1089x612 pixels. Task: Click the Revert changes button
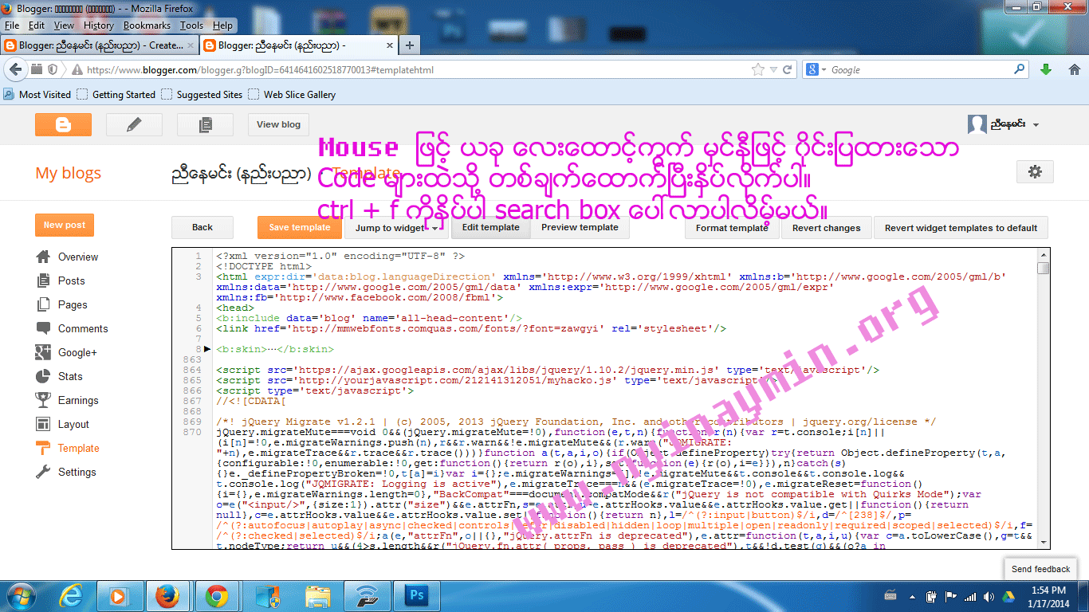[826, 228]
